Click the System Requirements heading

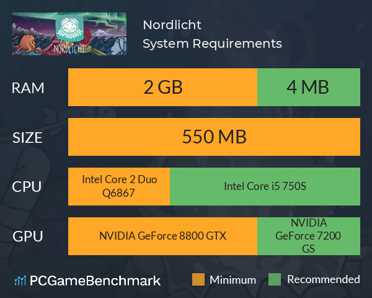[212, 43]
